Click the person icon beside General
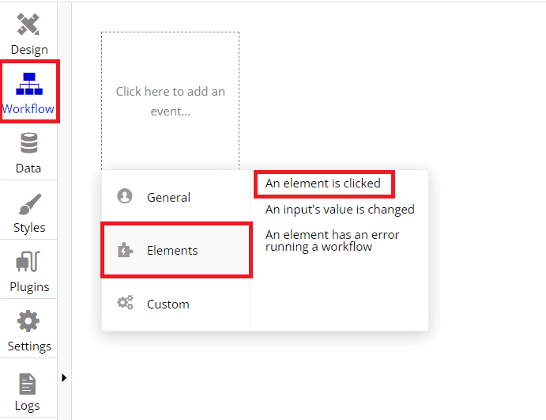 pos(124,196)
